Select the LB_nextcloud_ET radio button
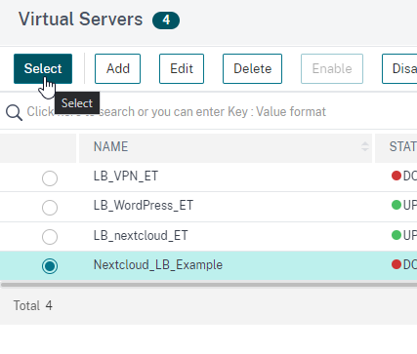417x354 pixels. [x=50, y=237]
